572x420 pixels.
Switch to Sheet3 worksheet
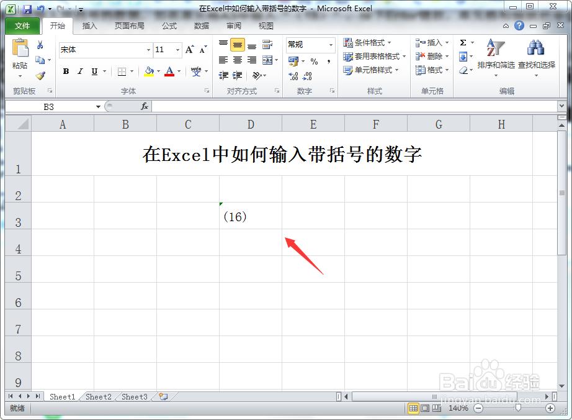click(135, 396)
